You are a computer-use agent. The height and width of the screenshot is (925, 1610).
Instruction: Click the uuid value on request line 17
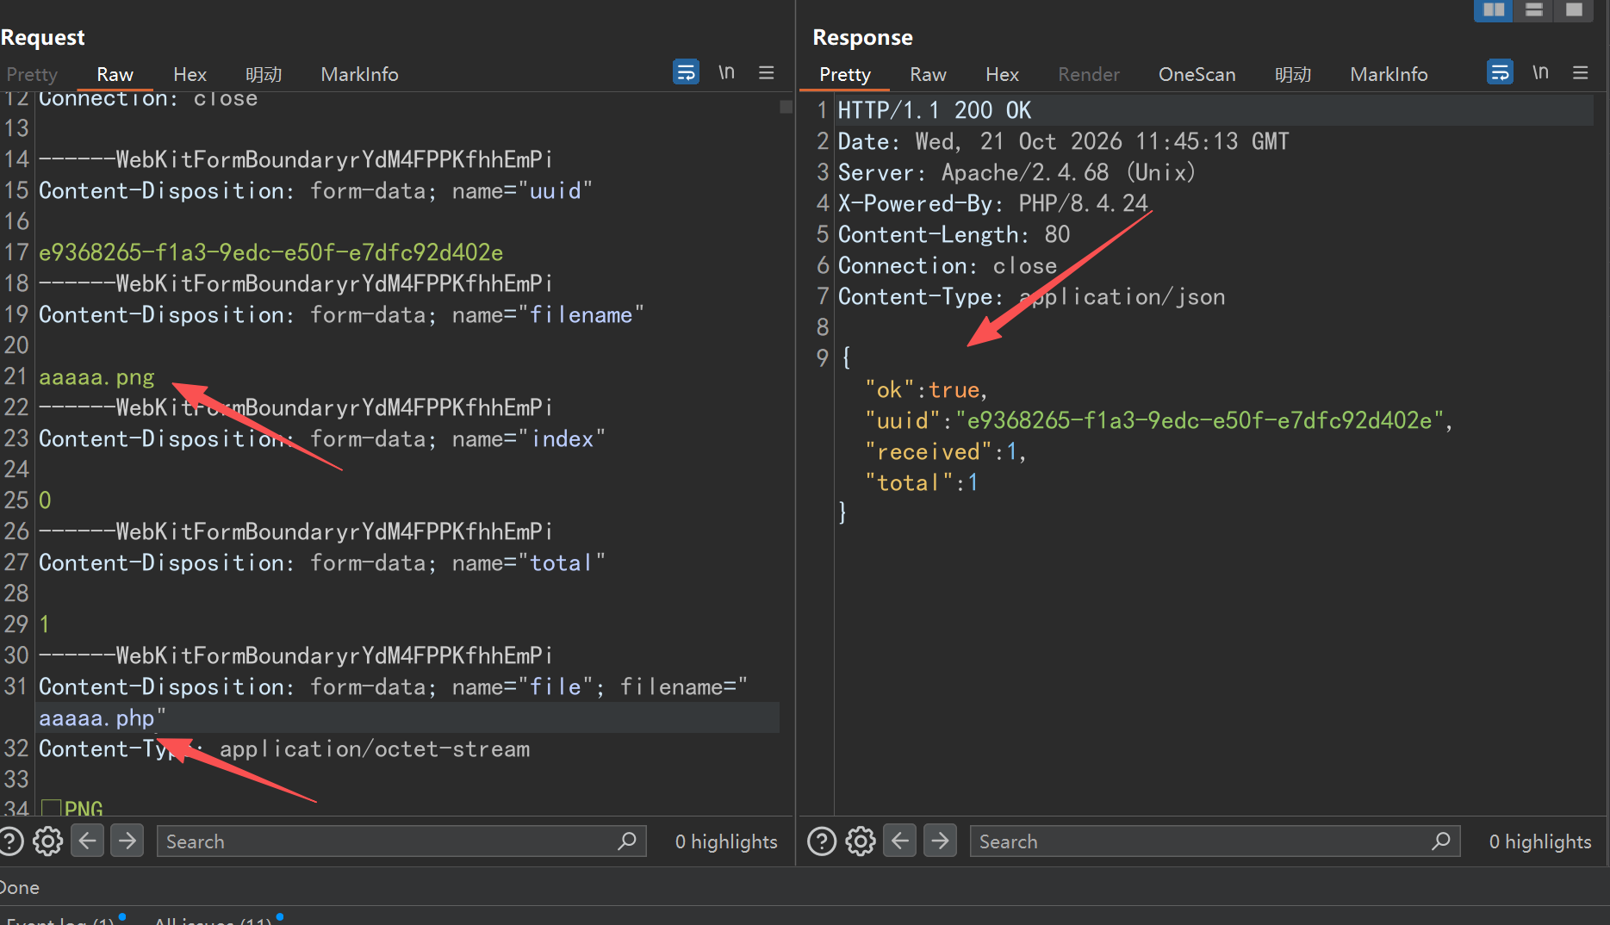click(270, 252)
